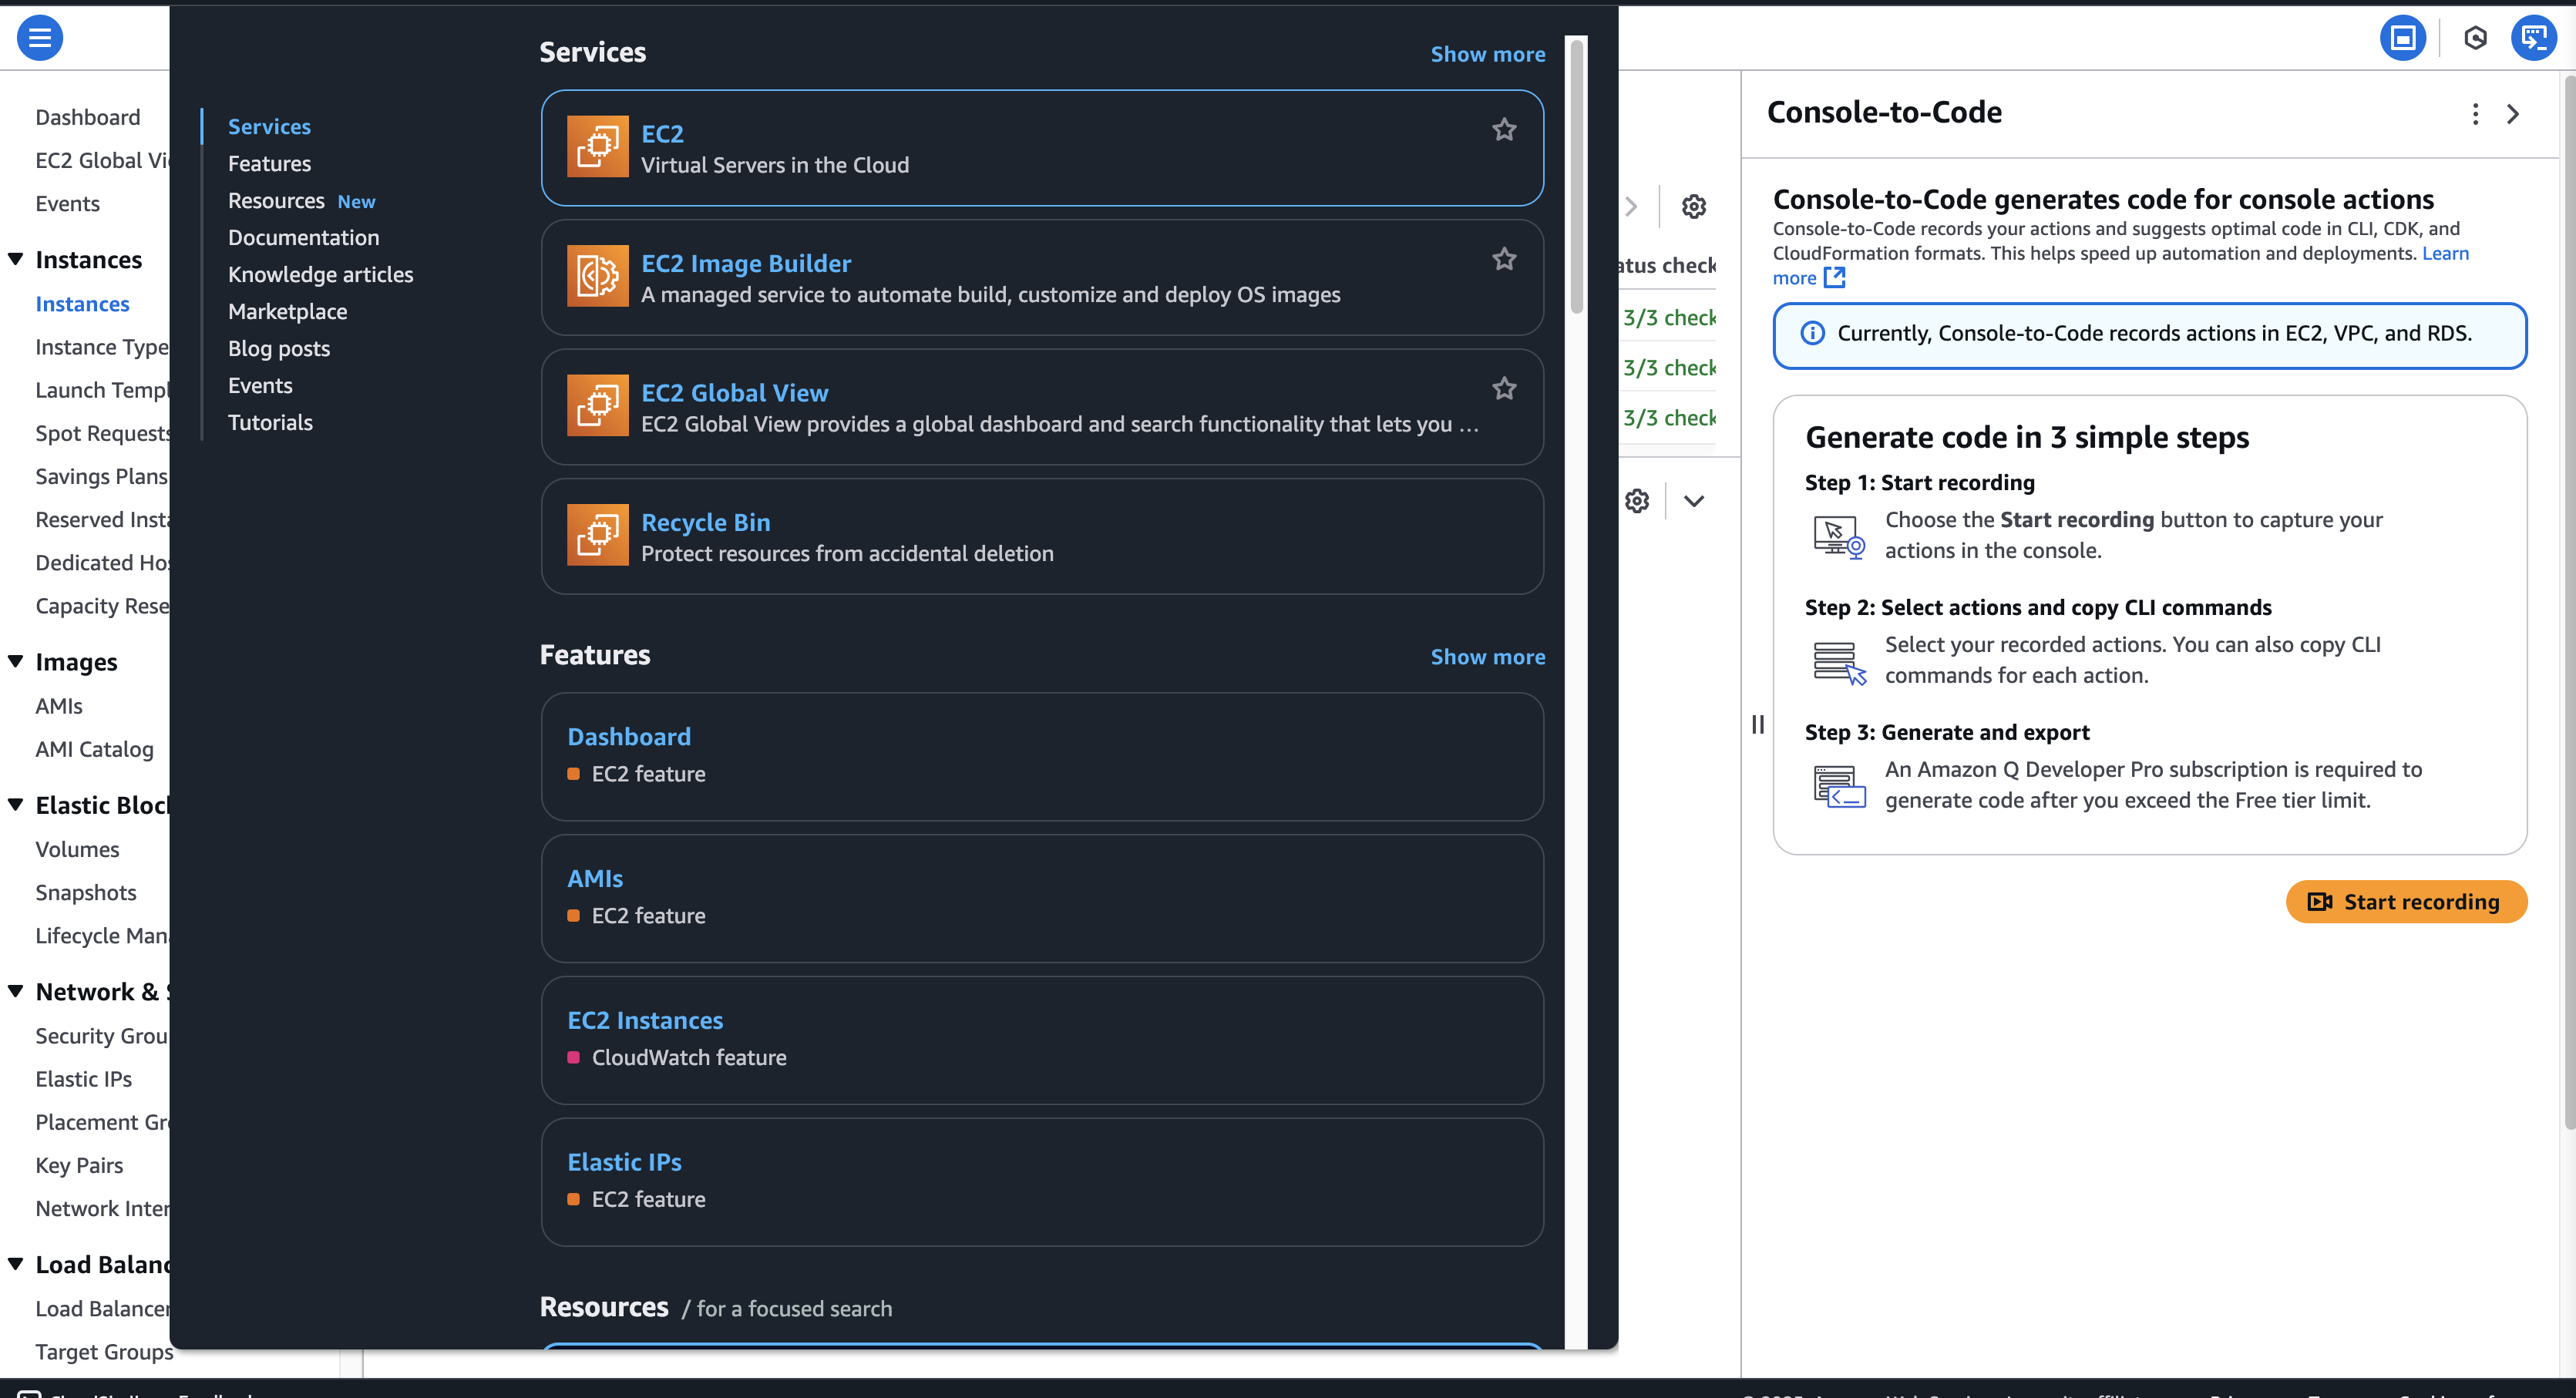Click the hexagon settings icon in header
2576x1398 pixels.
tap(2475, 38)
